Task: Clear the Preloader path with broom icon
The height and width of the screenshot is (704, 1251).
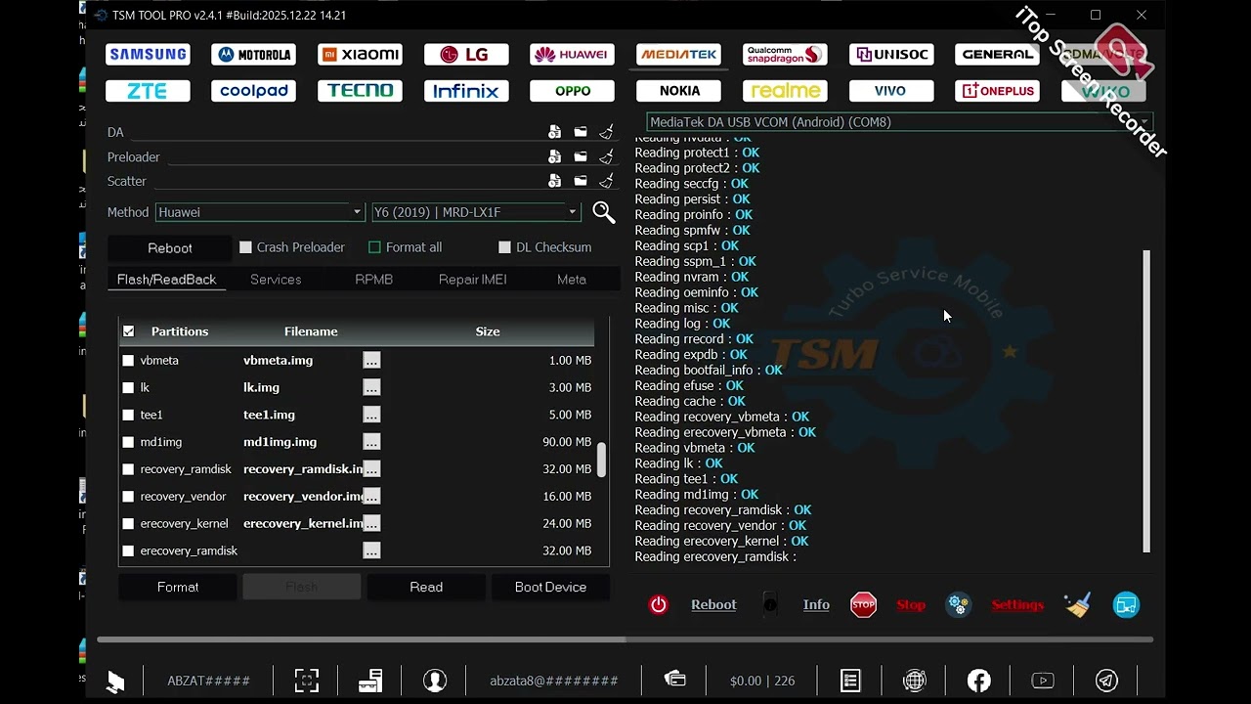Action: click(606, 156)
